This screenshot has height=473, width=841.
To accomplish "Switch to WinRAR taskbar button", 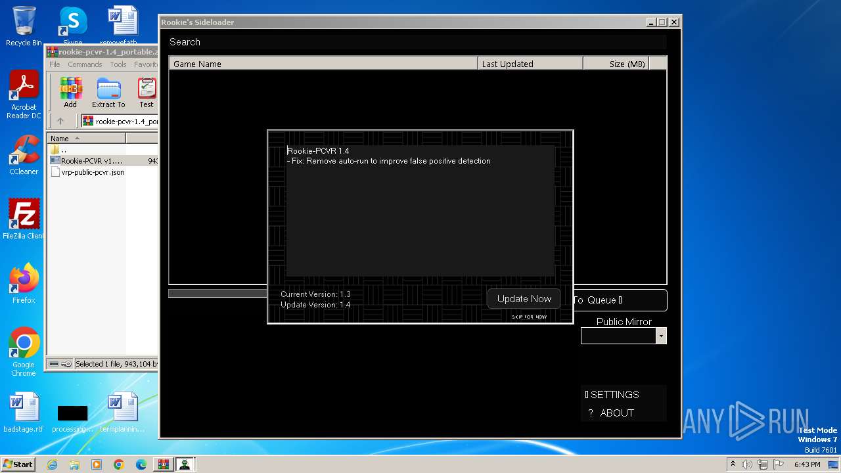I will [x=163, y=464].
